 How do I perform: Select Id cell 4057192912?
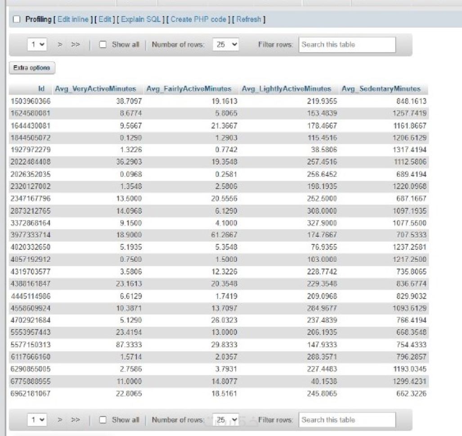pos(31,259)
